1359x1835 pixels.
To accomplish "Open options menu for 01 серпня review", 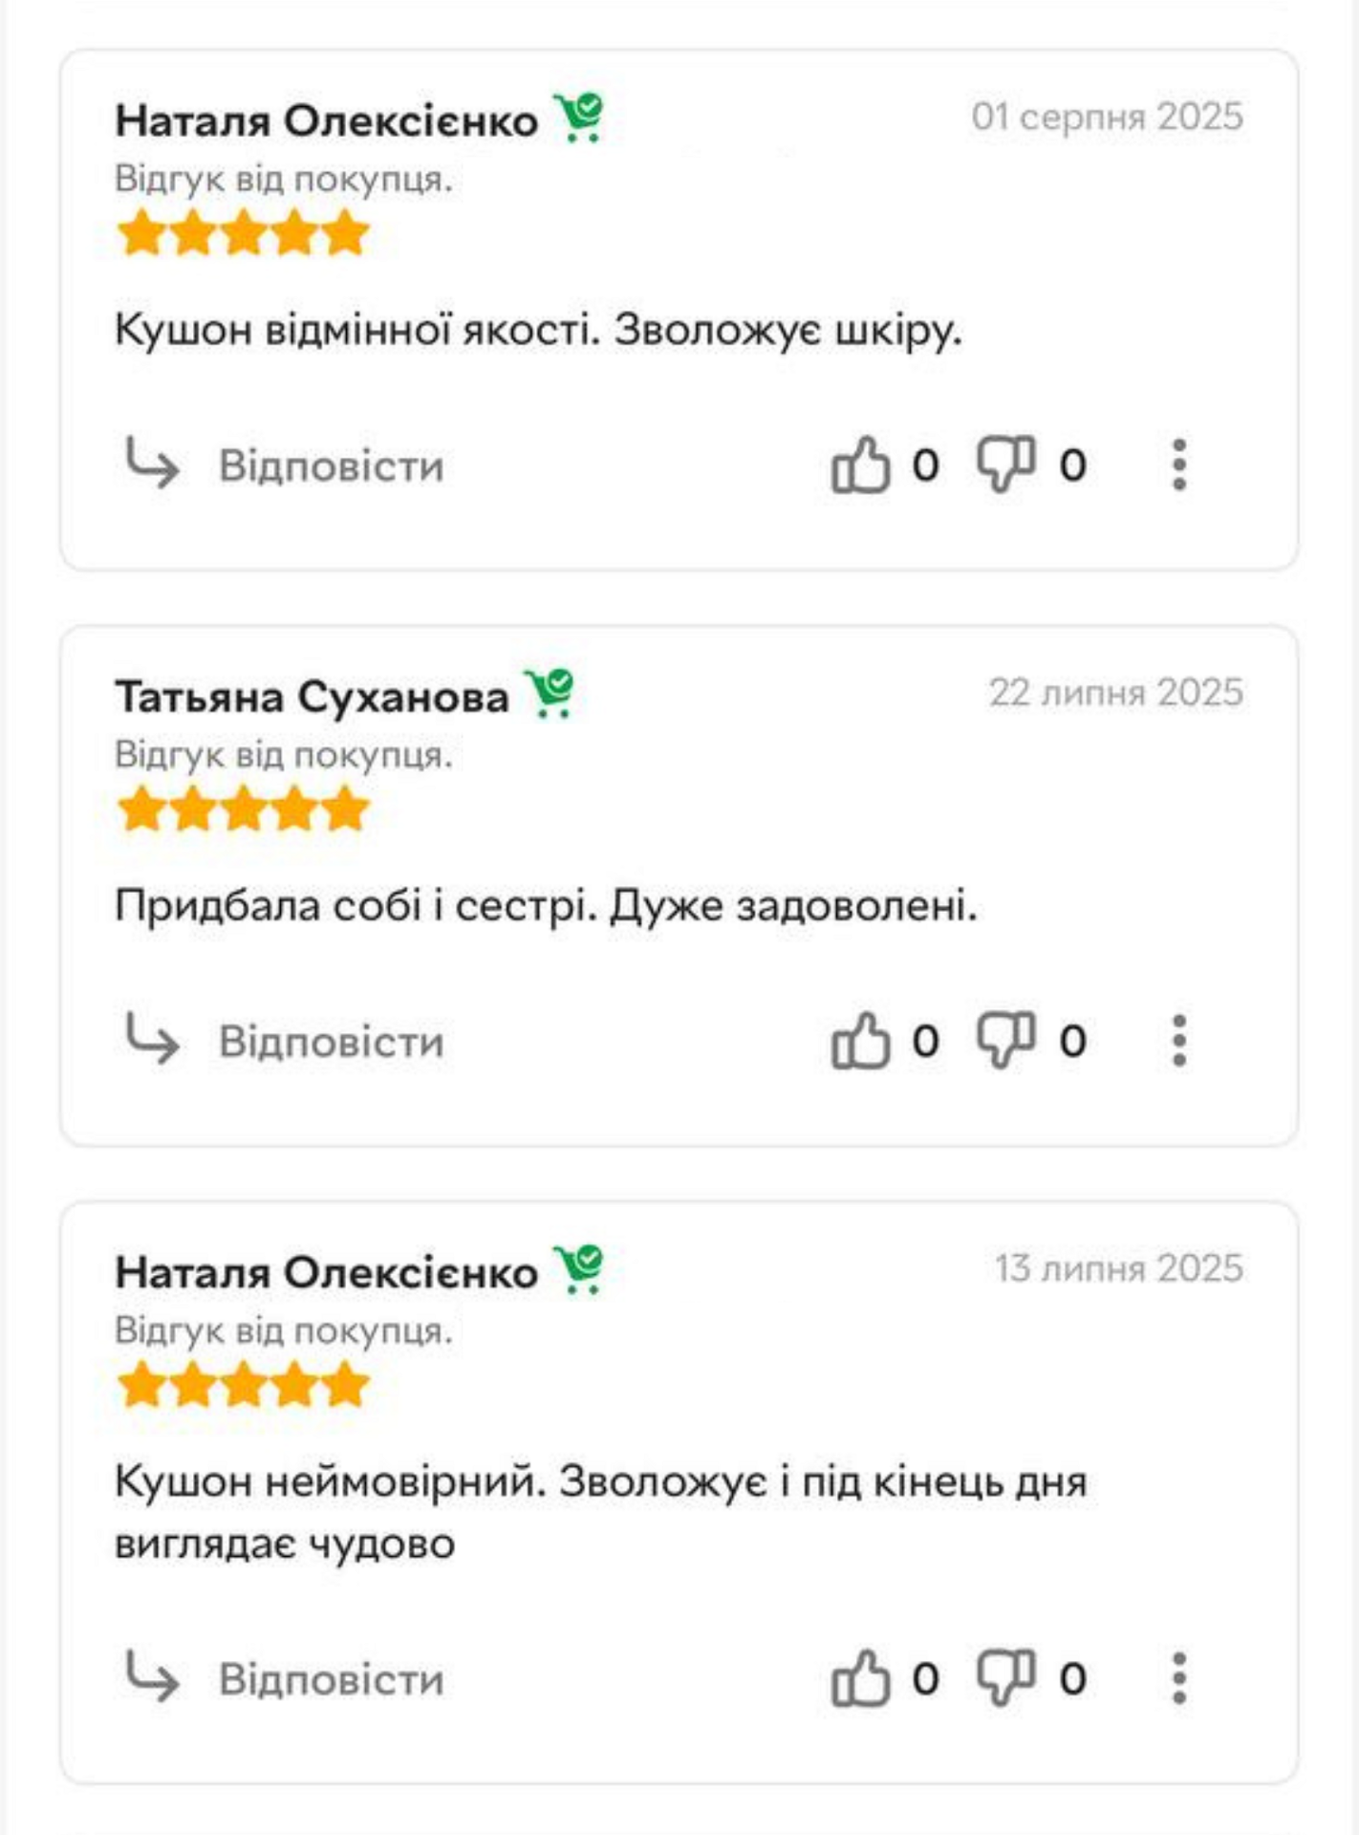I will [x=1179, y=465].
